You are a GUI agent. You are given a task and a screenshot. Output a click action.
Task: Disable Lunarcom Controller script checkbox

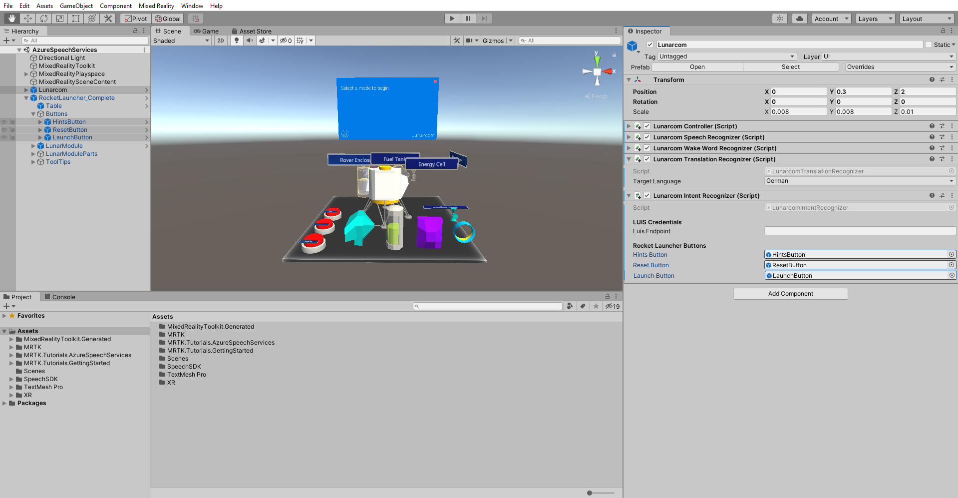tap(647, 126)
